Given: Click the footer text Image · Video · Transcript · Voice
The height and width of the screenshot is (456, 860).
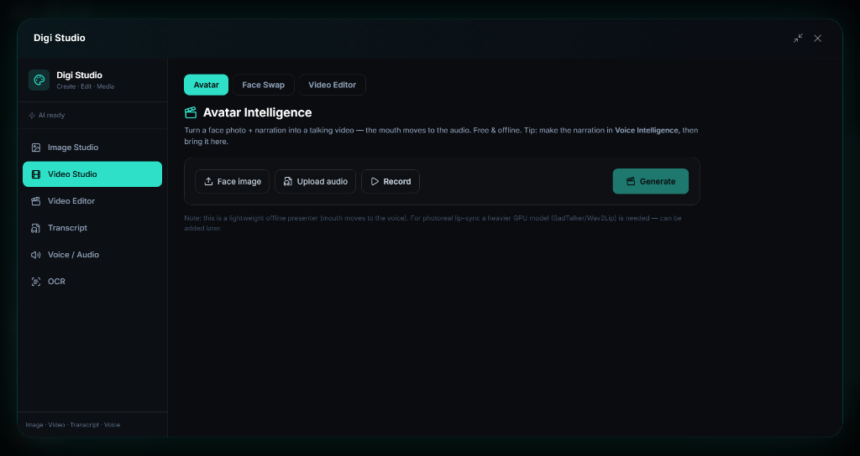Looking at the screenshot, I should 73,425.
